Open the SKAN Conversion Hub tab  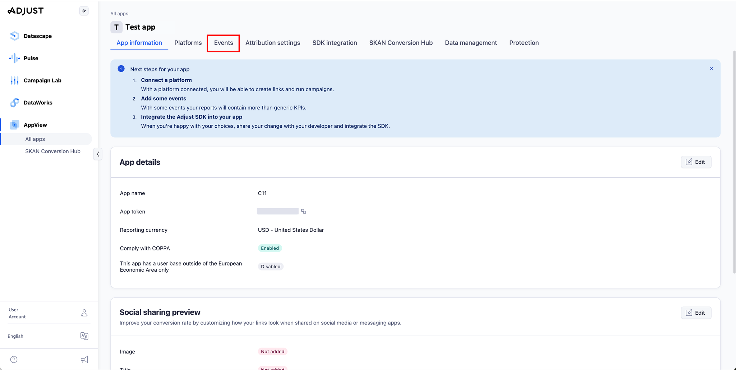click(401, 43)
